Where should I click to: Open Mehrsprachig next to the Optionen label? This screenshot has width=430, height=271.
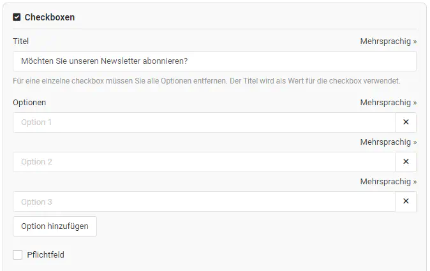point(388,102)
